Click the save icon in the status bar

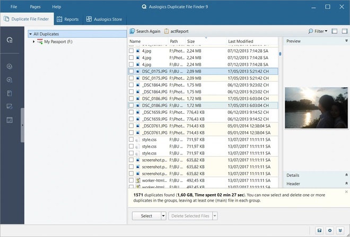(x=319, y=231)
